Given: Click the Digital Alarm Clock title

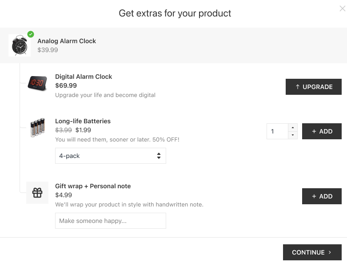Looking at the screenshot, I should (84, 77).
